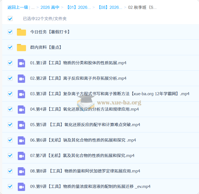Screen dimensions: 199x194
Task: Open file 05.第5讲【工具】氧化还原反应的配平和计算难点突破.mp4
Action: pos(85,125)
